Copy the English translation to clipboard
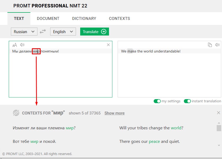Image resolution: width=222 pixels, height=159 pixels. coord(210,45)
